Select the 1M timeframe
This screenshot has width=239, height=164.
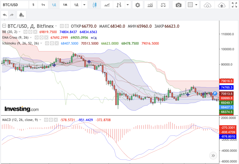[65, 5]
